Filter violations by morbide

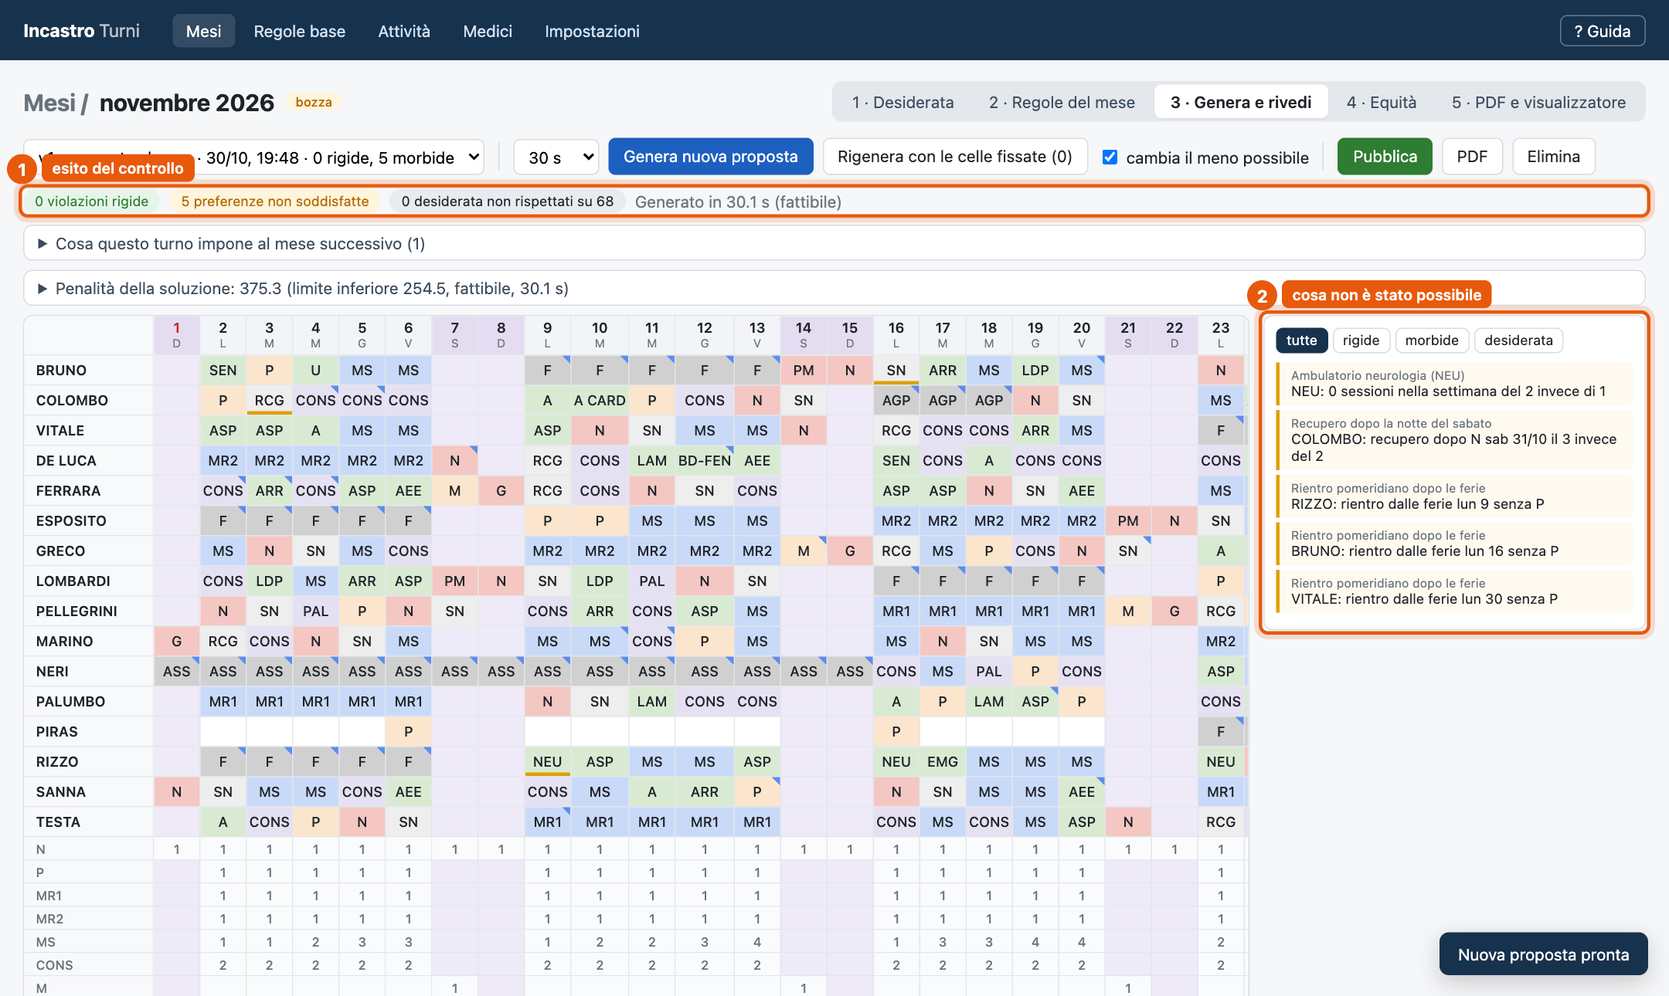click(1432, 340)
